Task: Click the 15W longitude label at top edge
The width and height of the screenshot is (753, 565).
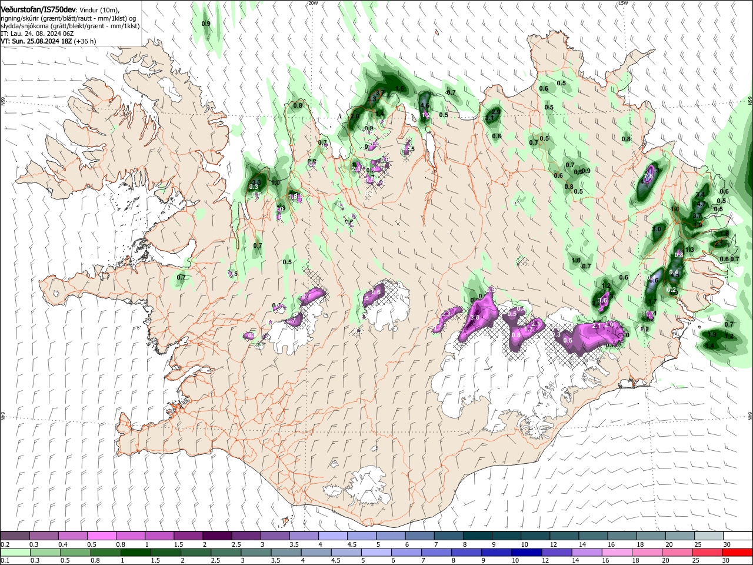Action: point(623,3)
